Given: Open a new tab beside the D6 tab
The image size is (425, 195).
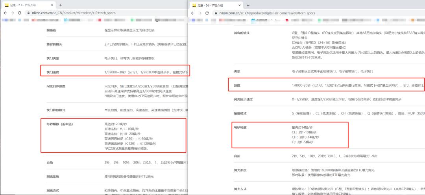Looking at the screenshot, I should 248,5.
